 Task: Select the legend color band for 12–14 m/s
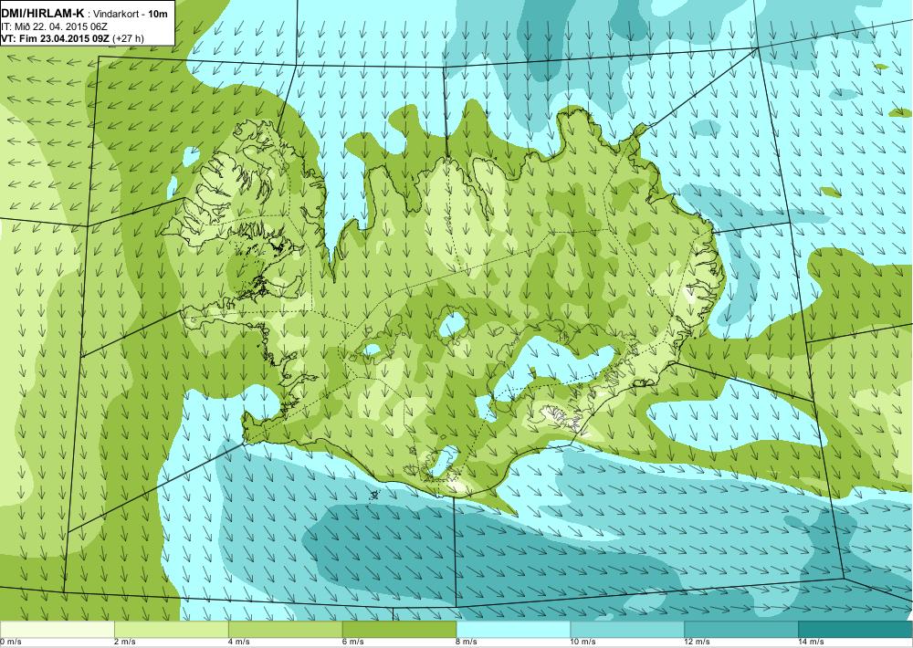(x=741, y=629)
